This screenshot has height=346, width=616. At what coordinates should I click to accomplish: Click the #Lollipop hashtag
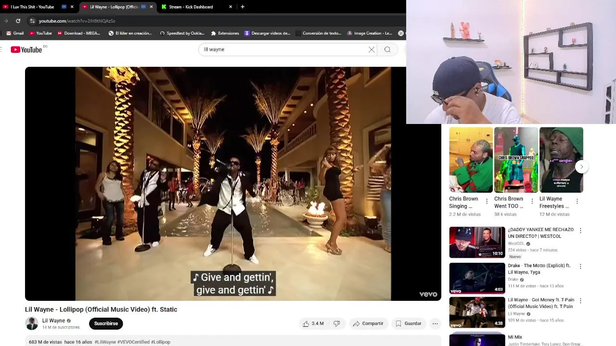coord(161,342)
